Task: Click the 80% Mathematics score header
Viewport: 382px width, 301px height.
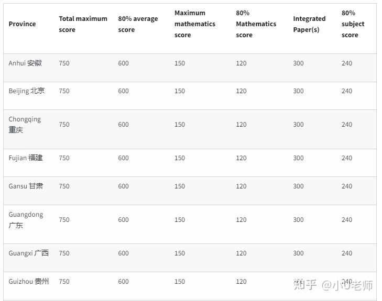Action: (256, 24)
